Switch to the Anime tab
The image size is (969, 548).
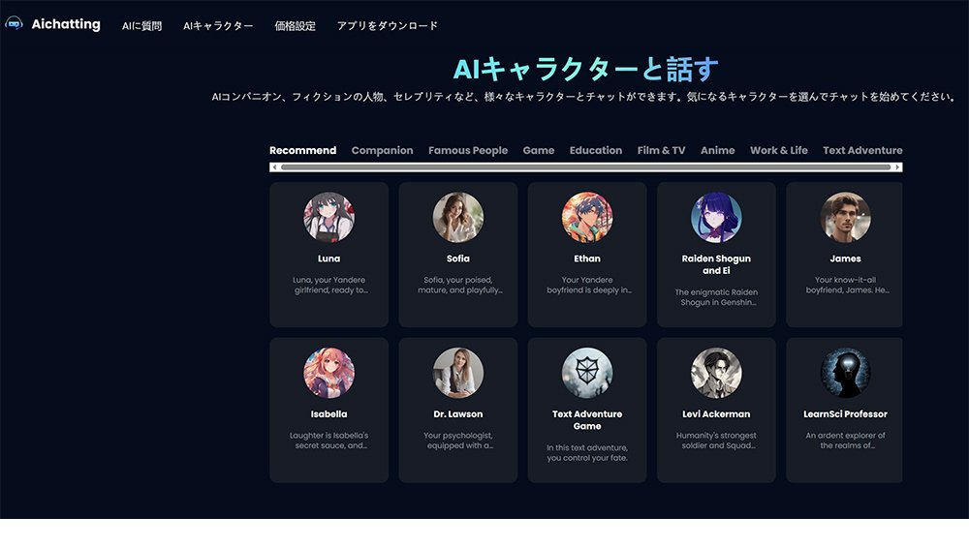717,150
